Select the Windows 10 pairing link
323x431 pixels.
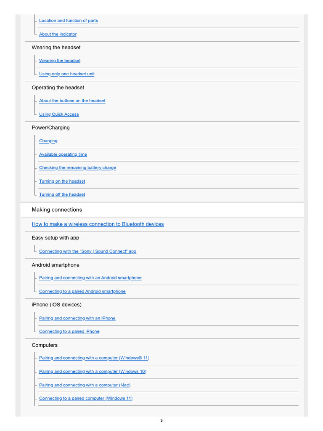(93, 371)
